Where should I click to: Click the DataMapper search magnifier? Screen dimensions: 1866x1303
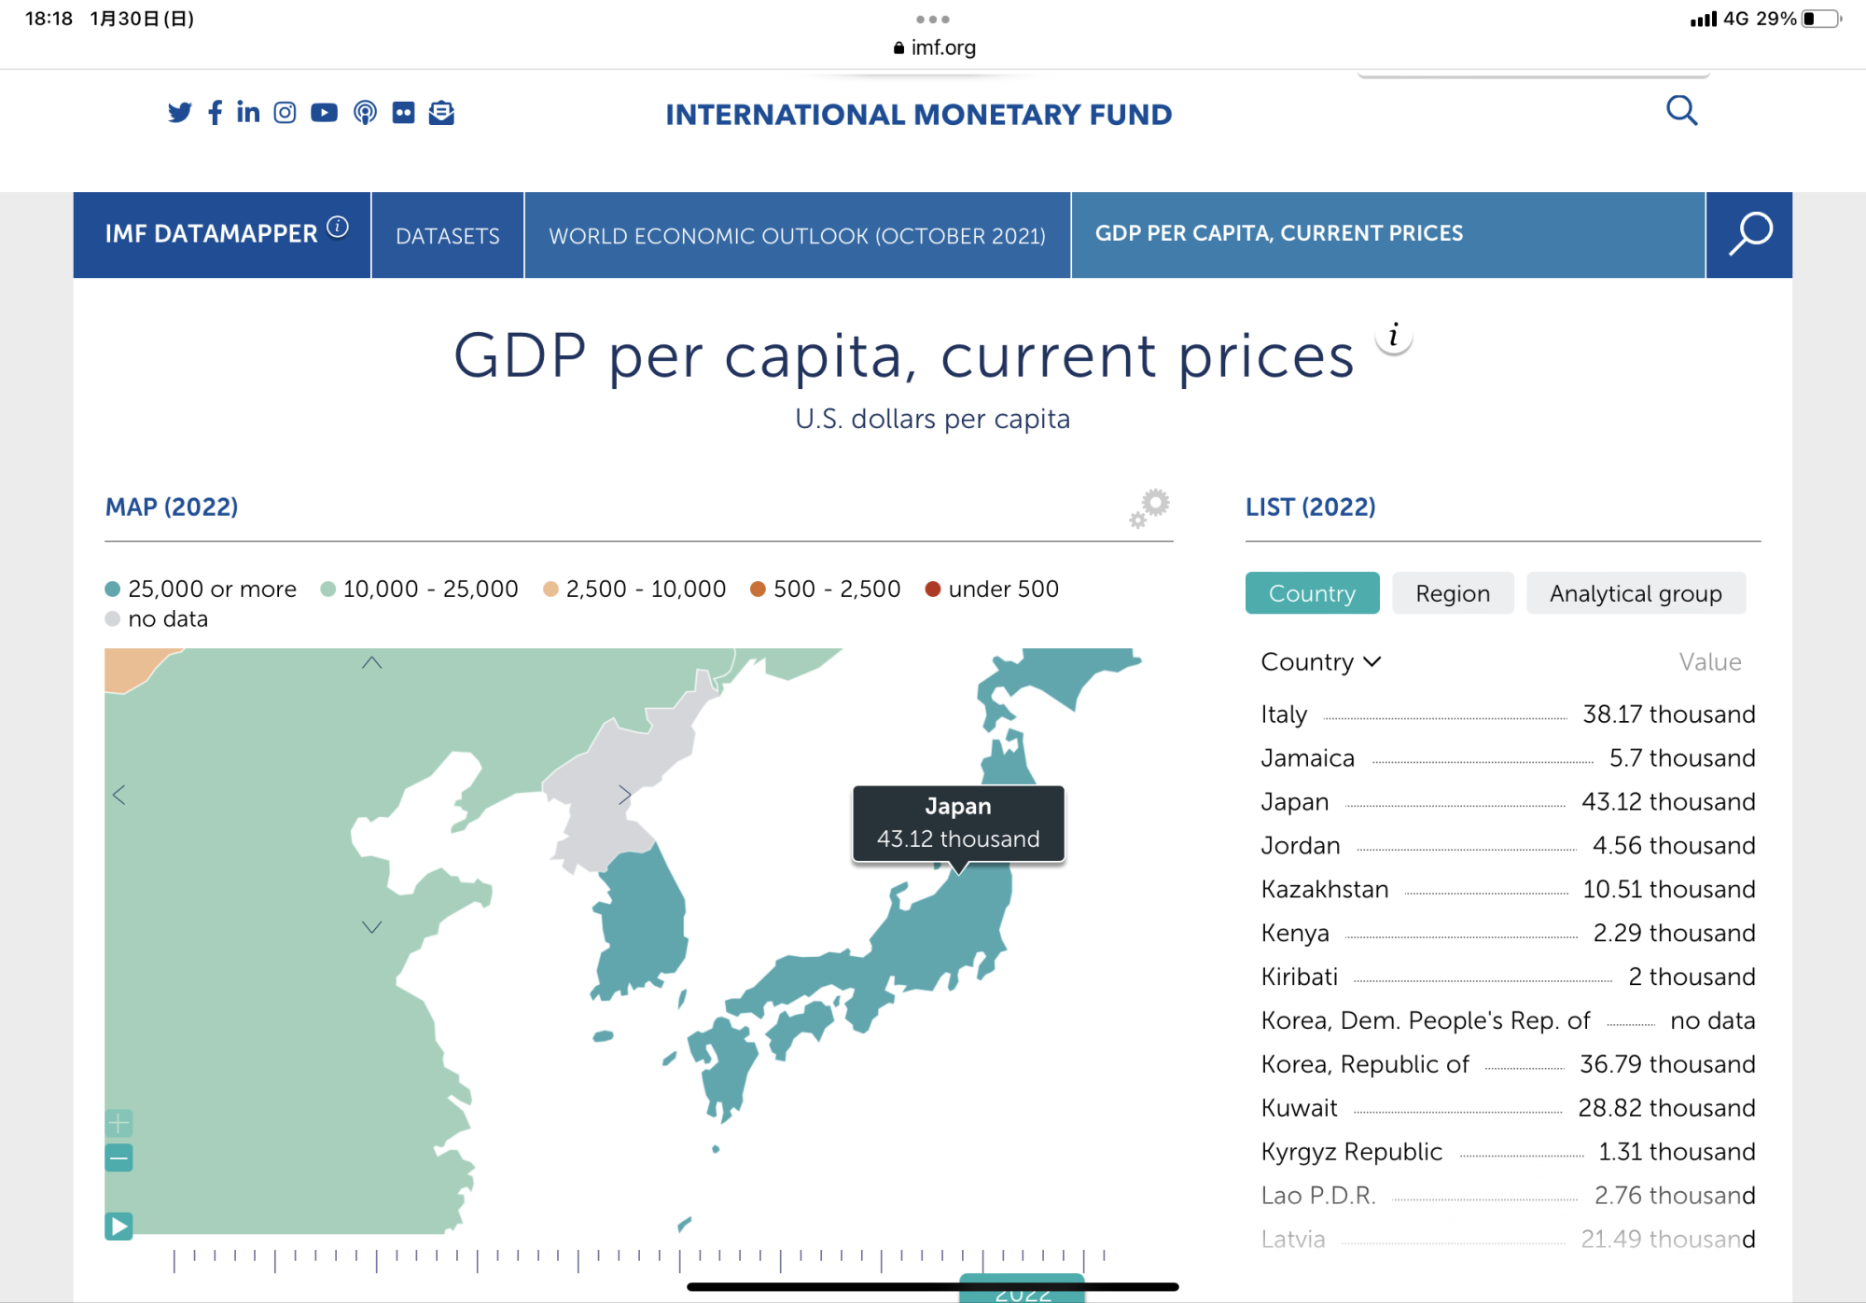point(1749,234)
